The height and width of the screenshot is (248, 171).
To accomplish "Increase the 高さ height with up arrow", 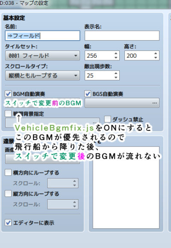I will [x=156, y=53].
